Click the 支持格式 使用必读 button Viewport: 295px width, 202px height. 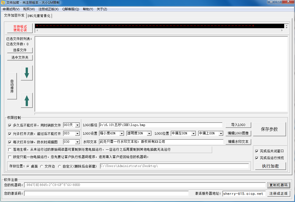[x=20, y=28]
